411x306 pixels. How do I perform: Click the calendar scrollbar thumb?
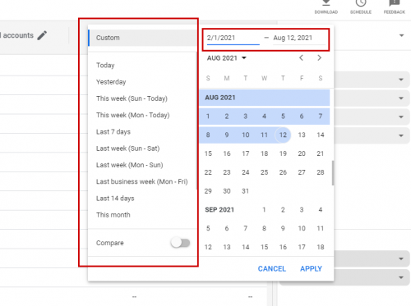(x=333, y=173)
